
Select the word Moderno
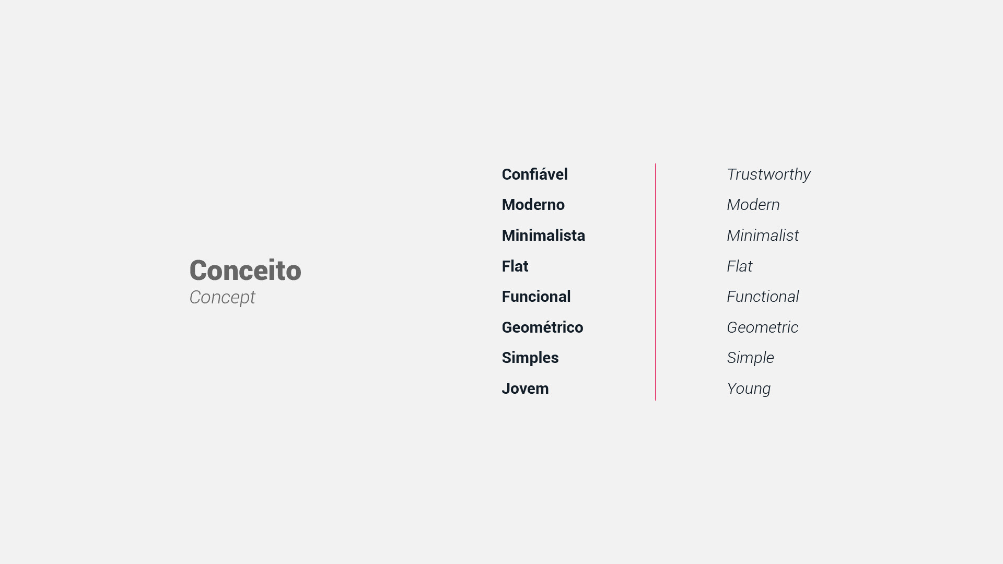(533, 204)
